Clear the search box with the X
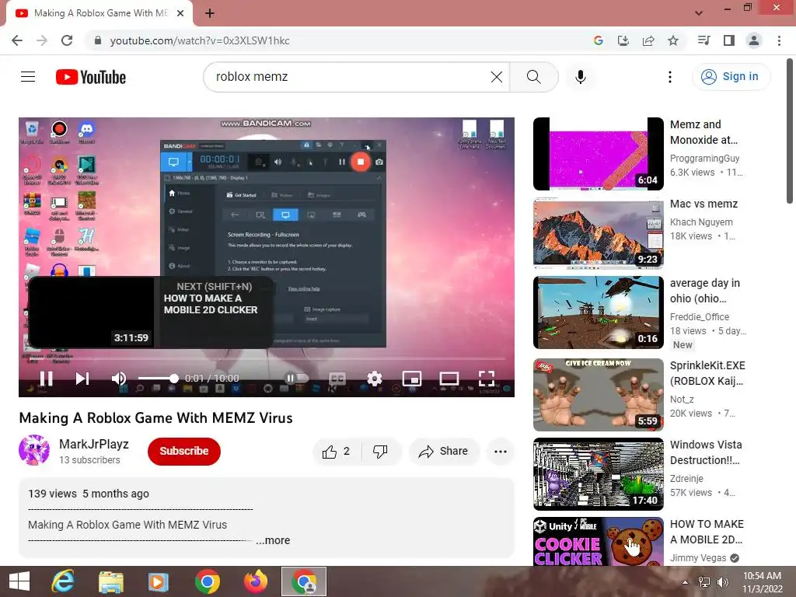 coord(497,77)
